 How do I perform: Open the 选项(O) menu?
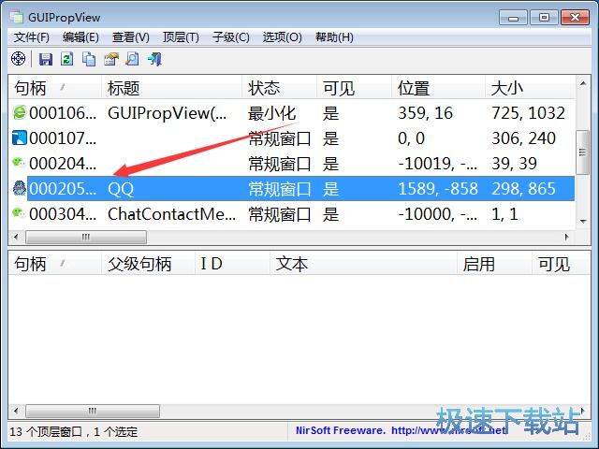tap(282, 37)
